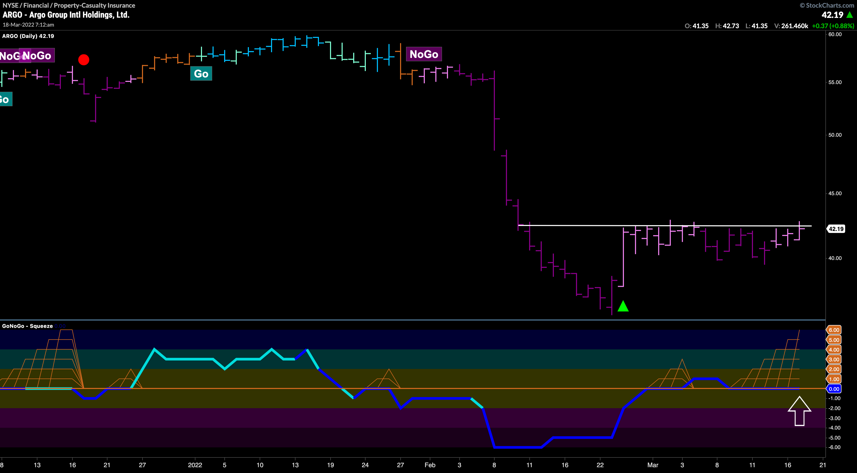The width and height of the screenshot is (857, 473).
Task: Click the StockCharts.com copyright text
Action: 827,5
